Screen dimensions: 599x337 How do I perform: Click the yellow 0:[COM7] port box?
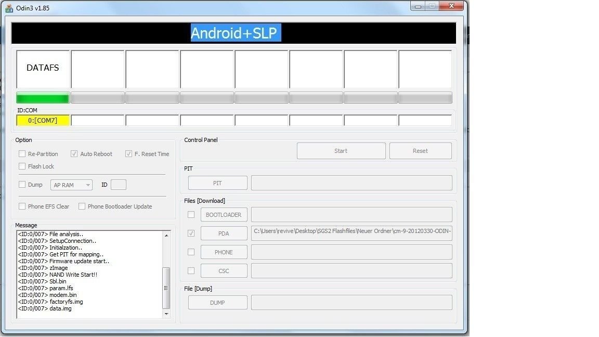point(43,120)
